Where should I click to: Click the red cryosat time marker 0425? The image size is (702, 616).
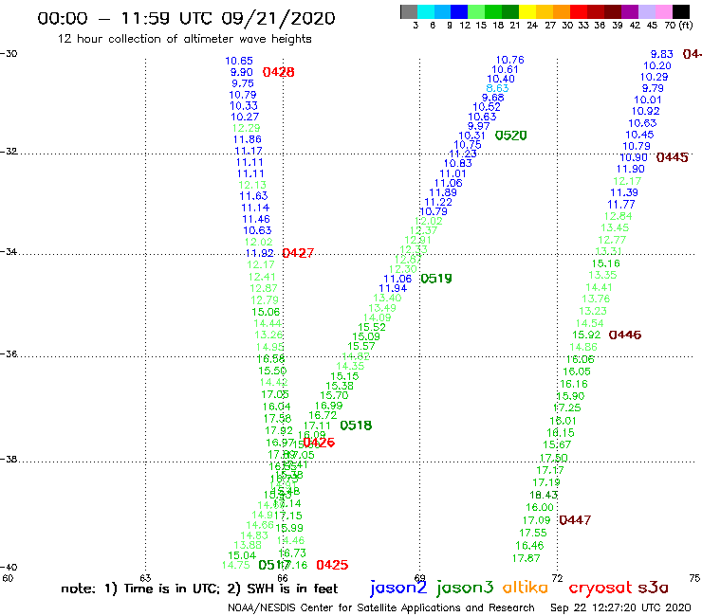tap(332, 565)
